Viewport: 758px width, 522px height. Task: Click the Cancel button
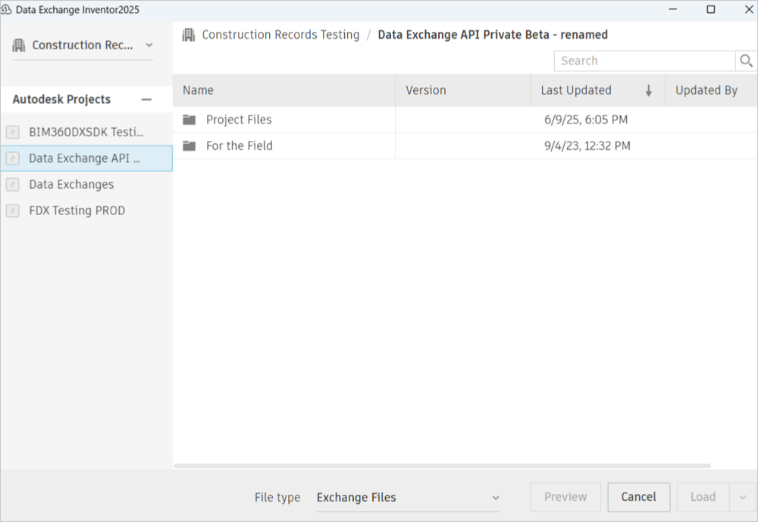click(x=638, y=497)
